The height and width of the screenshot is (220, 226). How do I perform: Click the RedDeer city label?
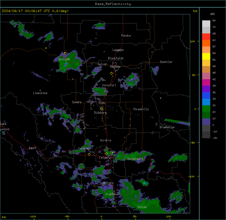(x=115, y=67)
